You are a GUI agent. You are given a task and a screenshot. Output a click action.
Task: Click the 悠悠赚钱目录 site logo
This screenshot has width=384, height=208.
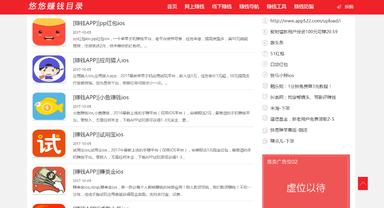click(x=55, y=6)
